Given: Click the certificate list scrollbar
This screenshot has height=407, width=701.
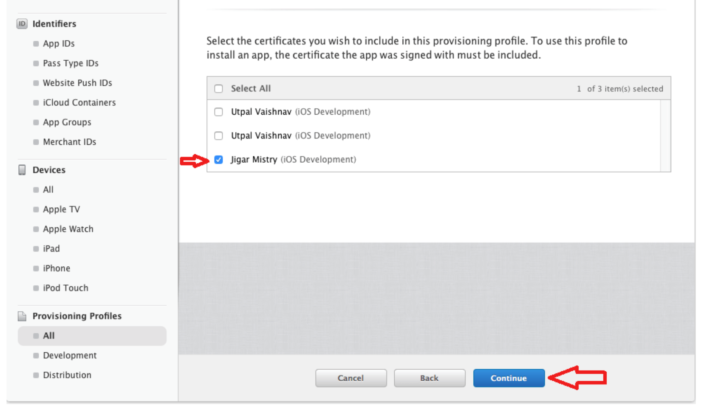Looking at the screenshot, I should coord(665,136).
